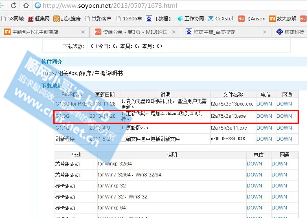The image size is (307, 218).
Task: Reload the page with the refresh icon
Action: coord(13,5)
